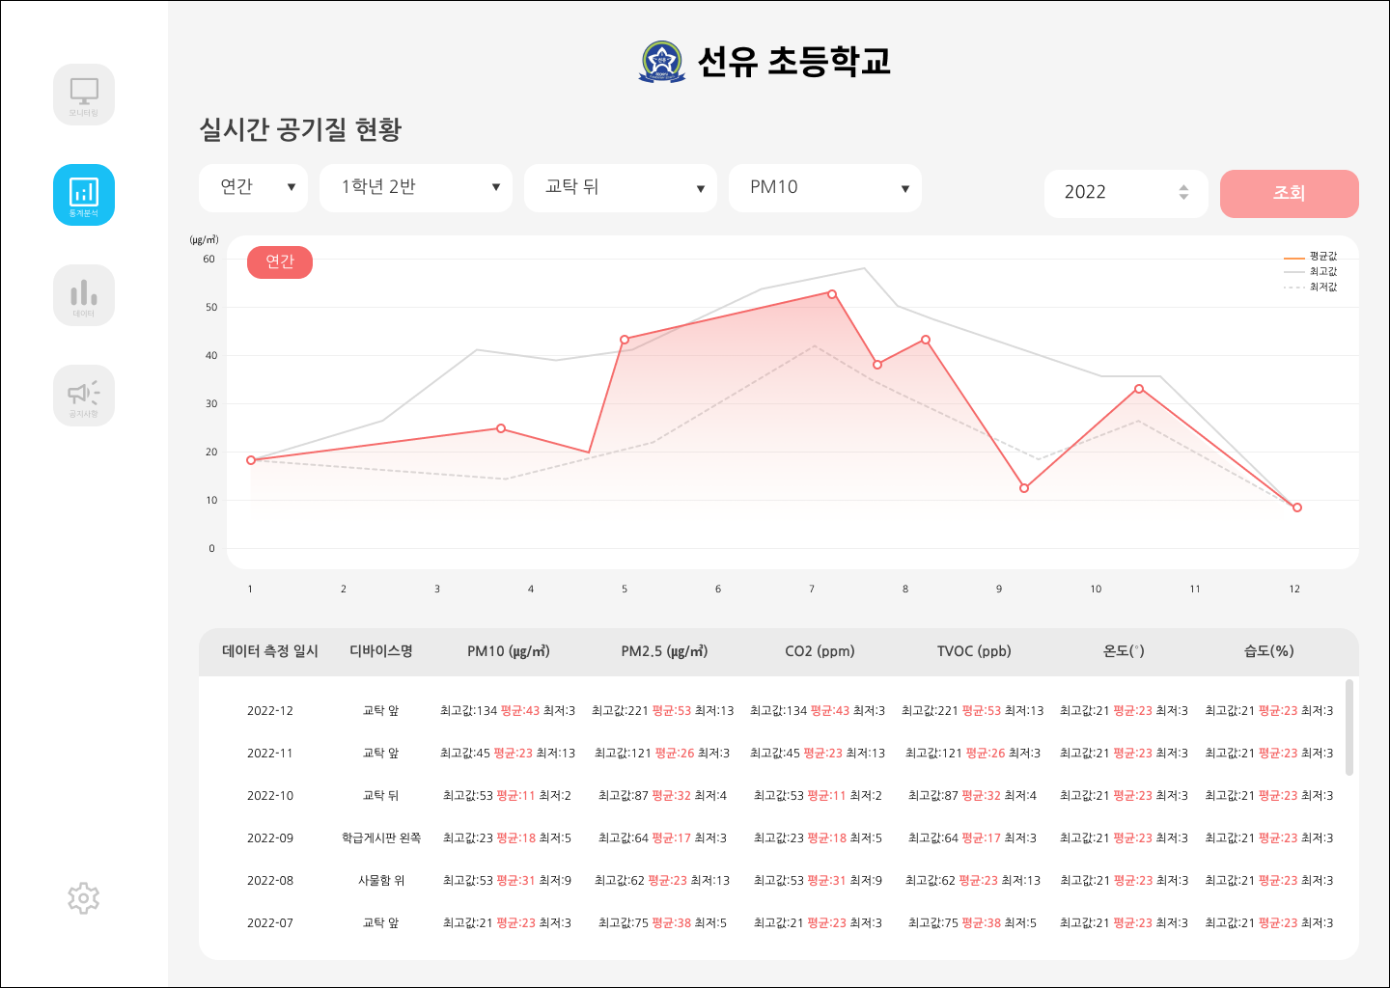Click 온도 cell in 2022-07 row
Viewport: 1390px width, 988px height.
coord(1124,923)
